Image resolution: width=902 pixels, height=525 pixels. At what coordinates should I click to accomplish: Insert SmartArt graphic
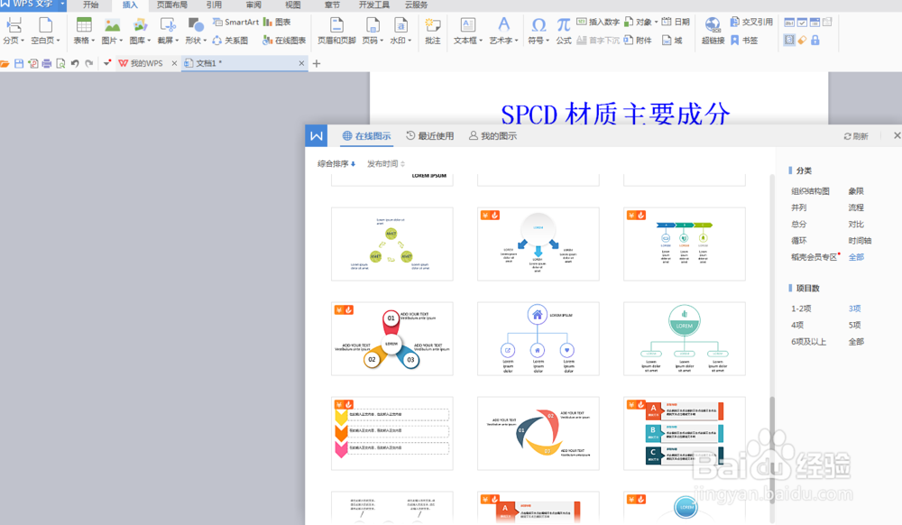tap(235, 22)
